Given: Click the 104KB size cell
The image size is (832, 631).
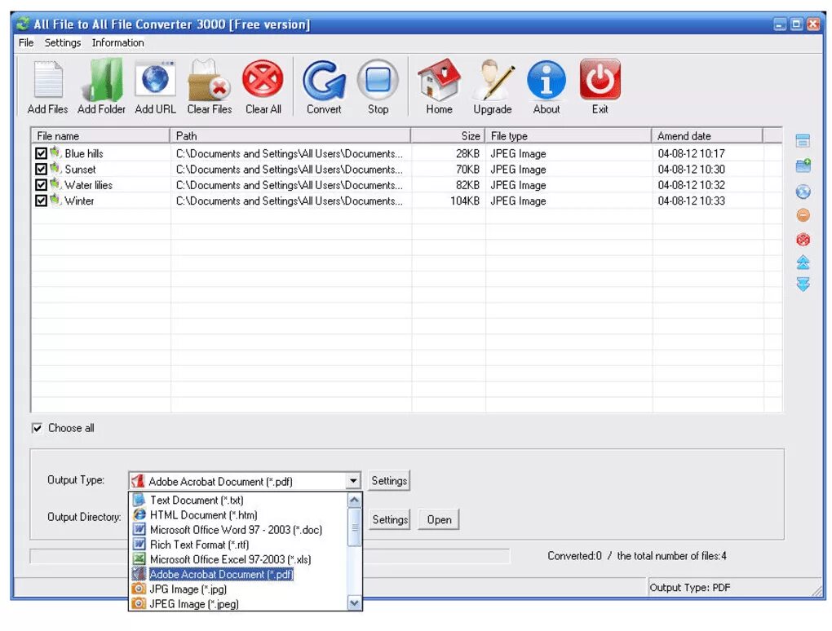Looking at the screenshot, I should (465, 201).
